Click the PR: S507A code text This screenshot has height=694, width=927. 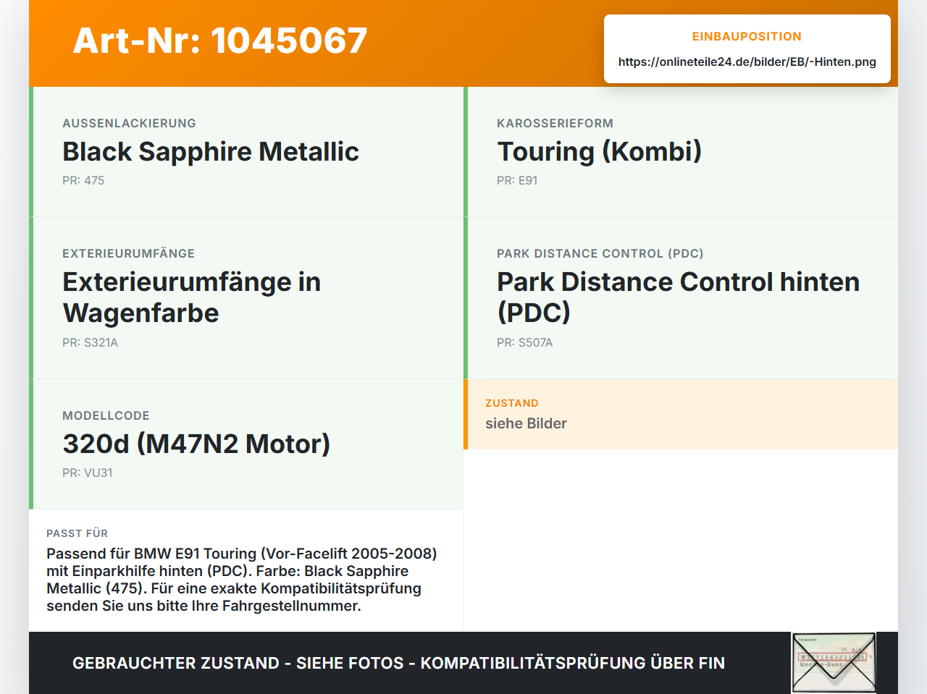pyautogui.click(x=524, y=342)
